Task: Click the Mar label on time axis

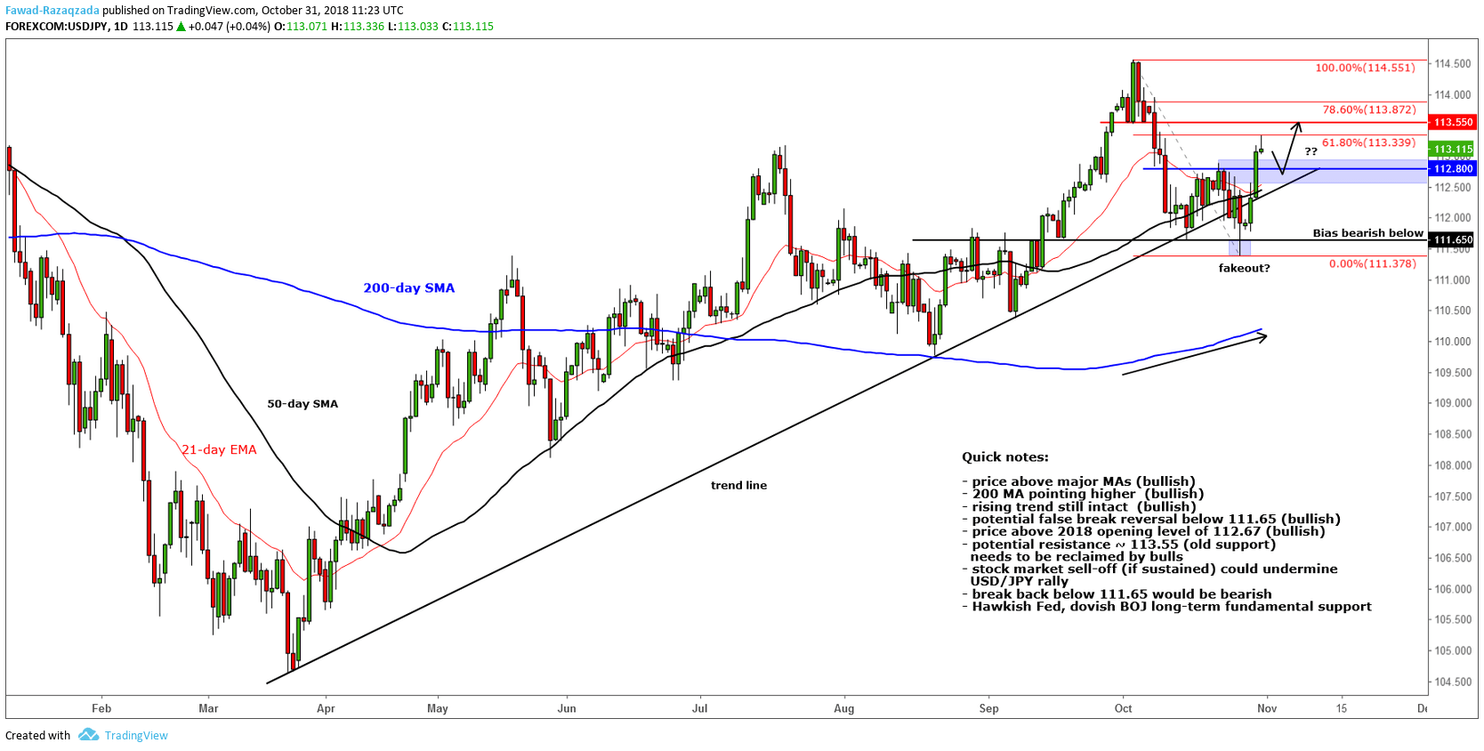Action: (x=208, y=708)
